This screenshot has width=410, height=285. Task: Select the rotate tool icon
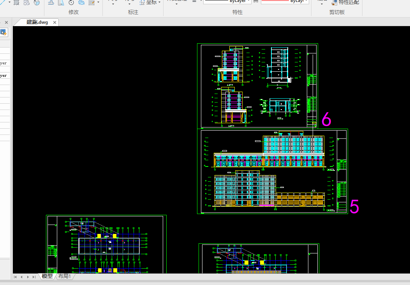(x=71, y=2)
